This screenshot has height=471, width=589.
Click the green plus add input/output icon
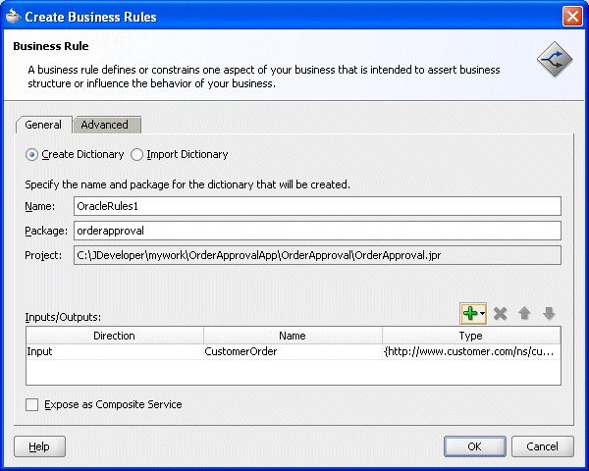click(470, 313)
